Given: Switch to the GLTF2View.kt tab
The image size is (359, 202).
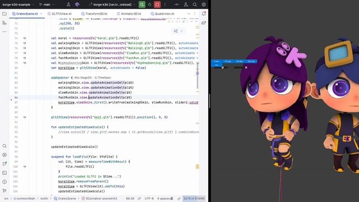Looking at the screenshot, I should click(x=59, y=13).
